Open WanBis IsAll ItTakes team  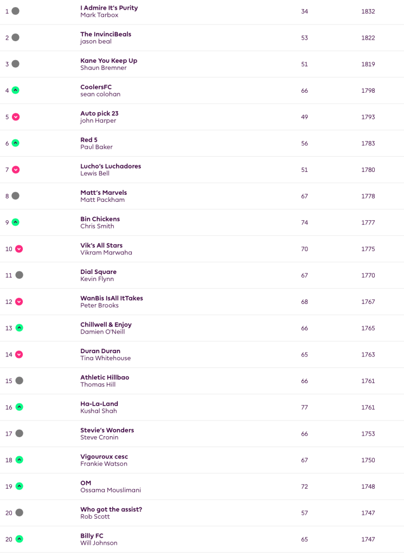point(112,298)
